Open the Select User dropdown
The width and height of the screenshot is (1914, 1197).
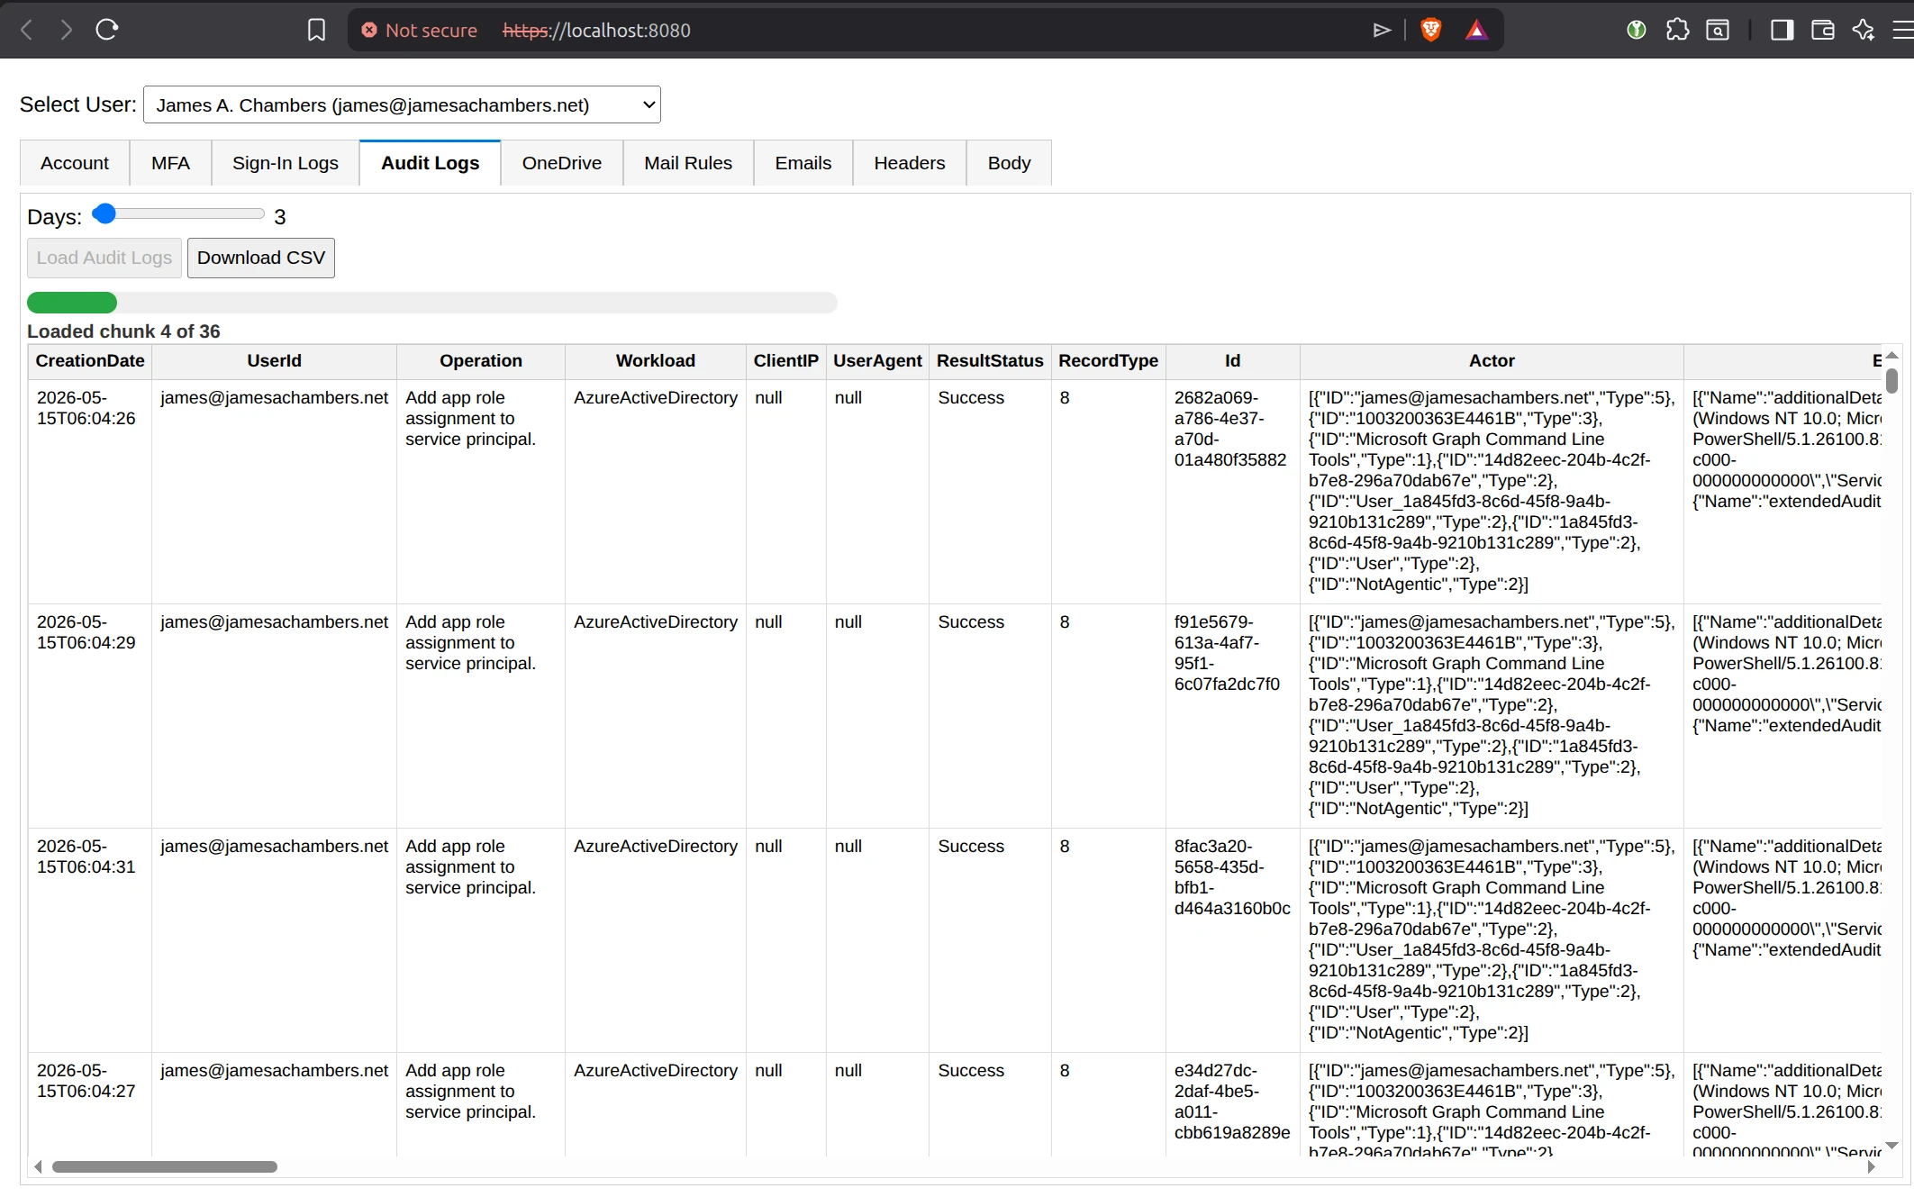(x=402, y=105)
